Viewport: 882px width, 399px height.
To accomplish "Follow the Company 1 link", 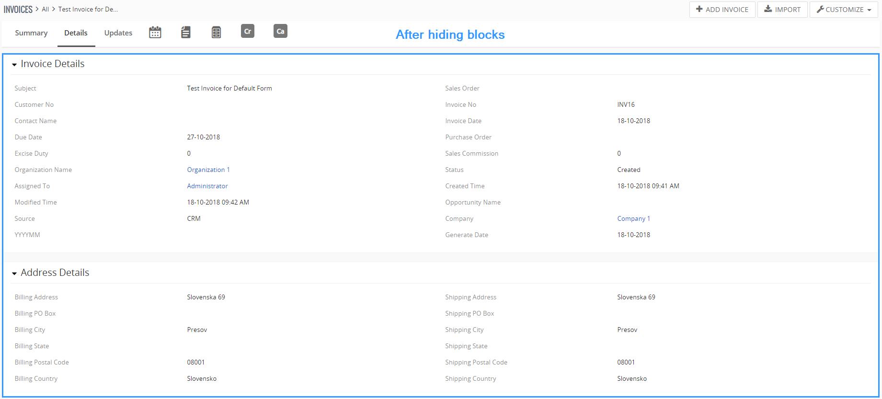I will (x=633, y=218).
